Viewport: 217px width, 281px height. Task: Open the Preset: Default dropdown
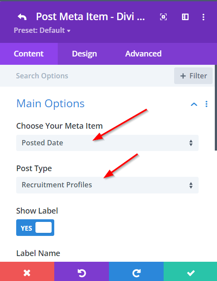pyautogui.click(x=42, y=30)
